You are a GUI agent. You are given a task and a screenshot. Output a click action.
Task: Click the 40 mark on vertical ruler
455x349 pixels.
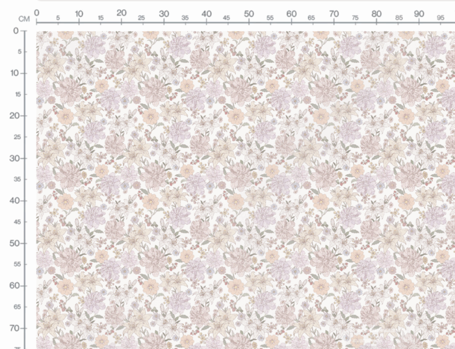(x=14, y=200)
